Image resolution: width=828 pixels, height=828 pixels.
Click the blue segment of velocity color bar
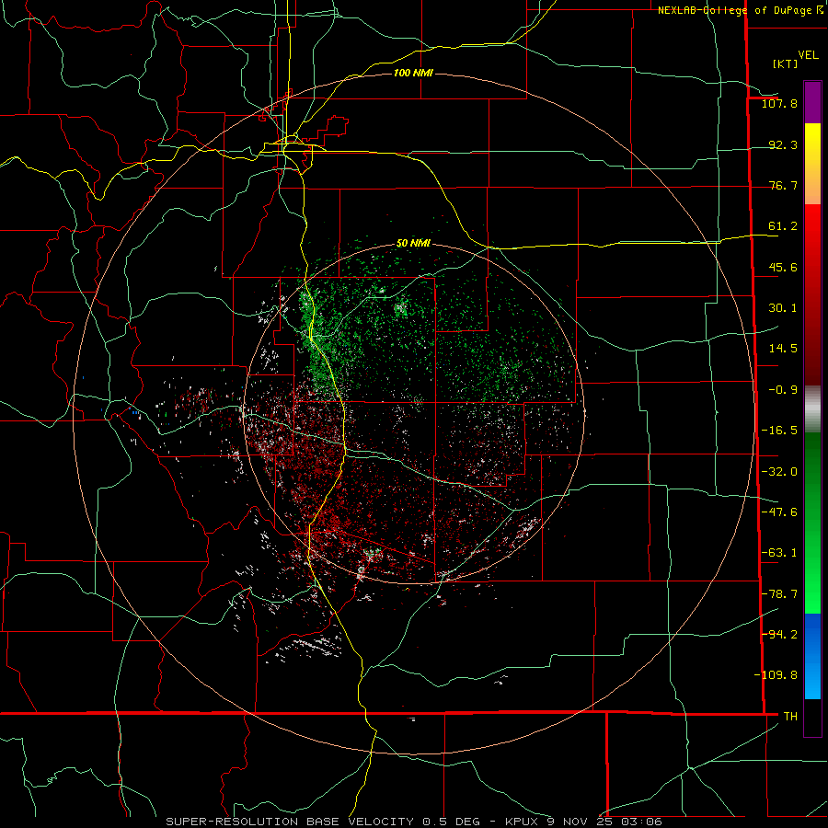(x=812, y=656)
